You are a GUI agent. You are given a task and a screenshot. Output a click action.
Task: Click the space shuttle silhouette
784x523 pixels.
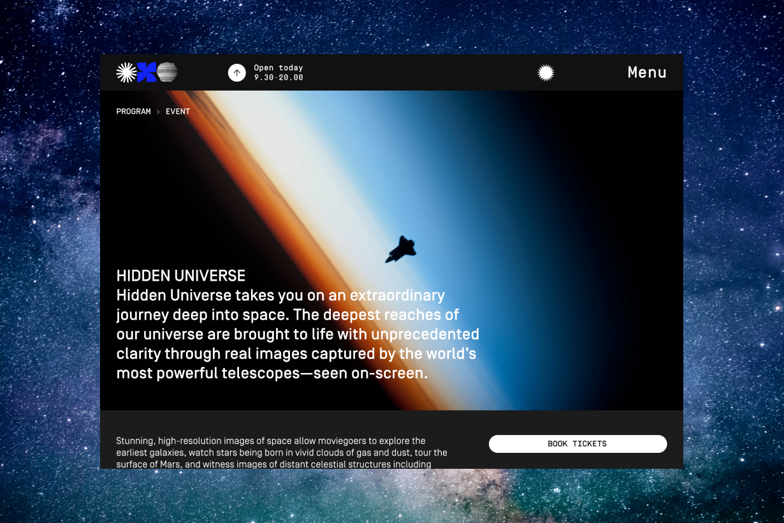pyautogui.click(x=400, y=249)
